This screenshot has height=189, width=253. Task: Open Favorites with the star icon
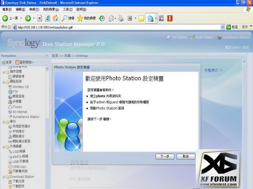point(86,18)
